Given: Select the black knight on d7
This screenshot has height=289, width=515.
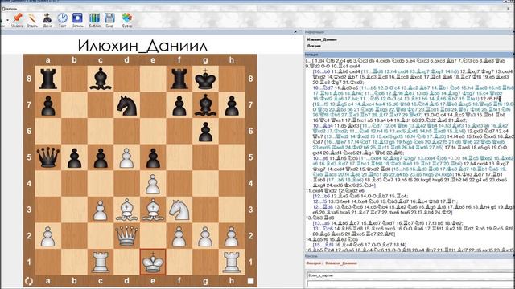Looking at the screenshot, I should tap(127, 105).
